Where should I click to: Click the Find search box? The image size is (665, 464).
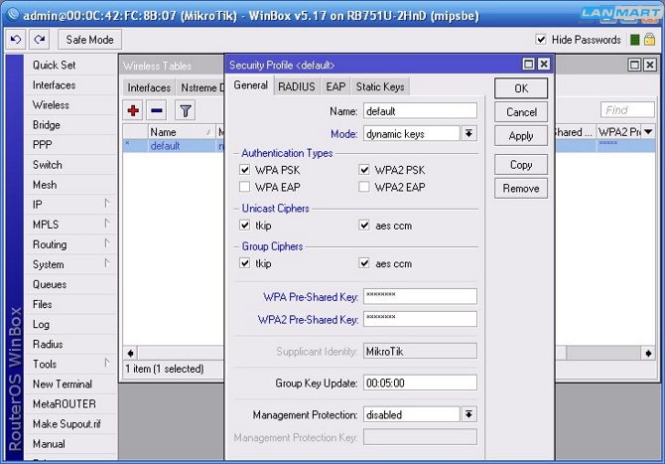click(627, 110)
